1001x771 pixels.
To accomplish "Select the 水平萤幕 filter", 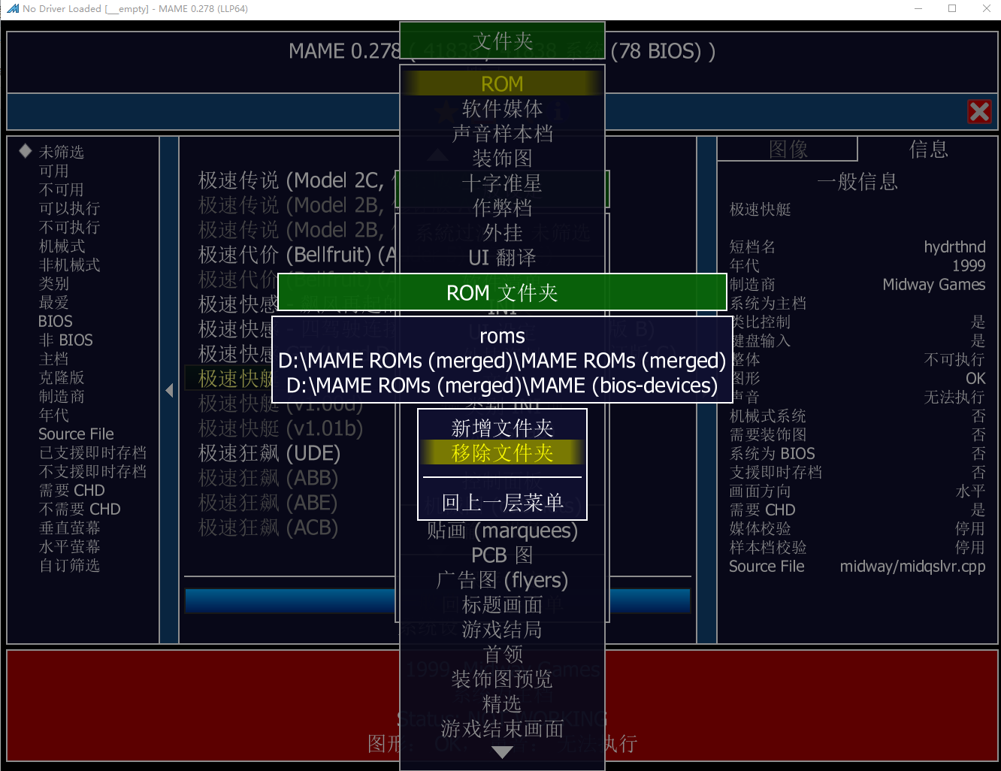I will pyautogui.click(x=69, y=546).
